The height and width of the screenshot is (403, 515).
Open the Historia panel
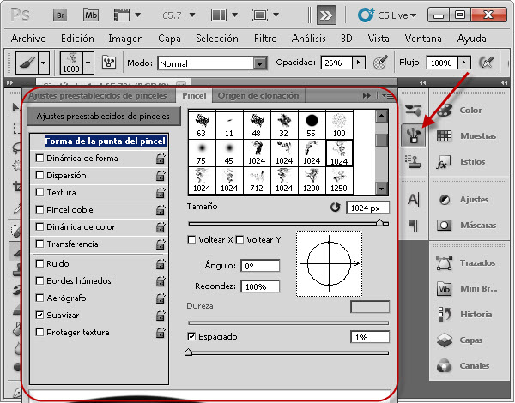point(464,314)
